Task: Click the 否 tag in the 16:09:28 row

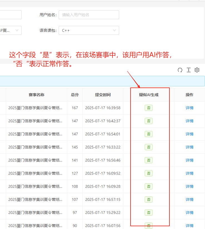Action: [x=149, y=186]
